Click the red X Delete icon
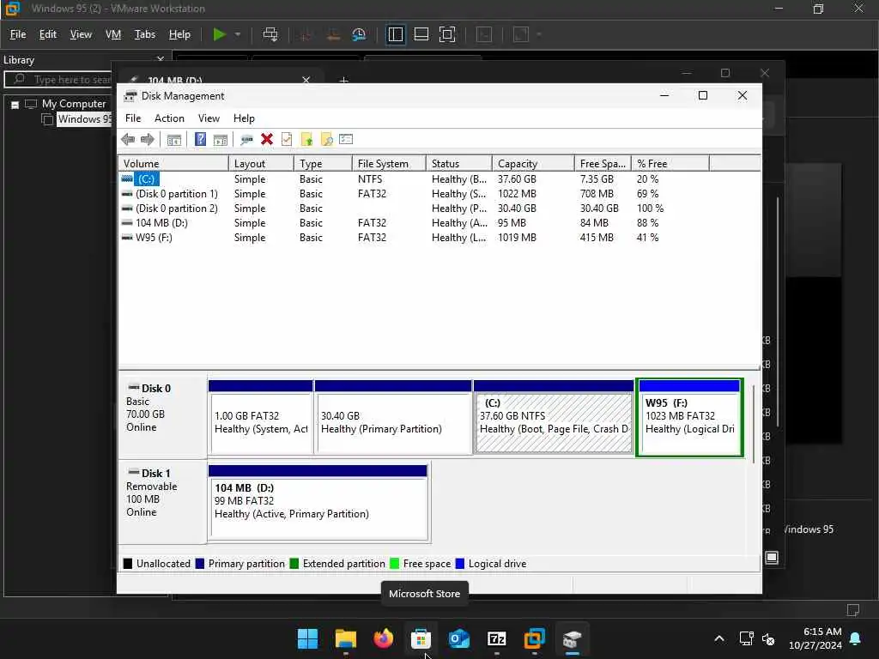 pyautogui.click(x=267, y=139)
